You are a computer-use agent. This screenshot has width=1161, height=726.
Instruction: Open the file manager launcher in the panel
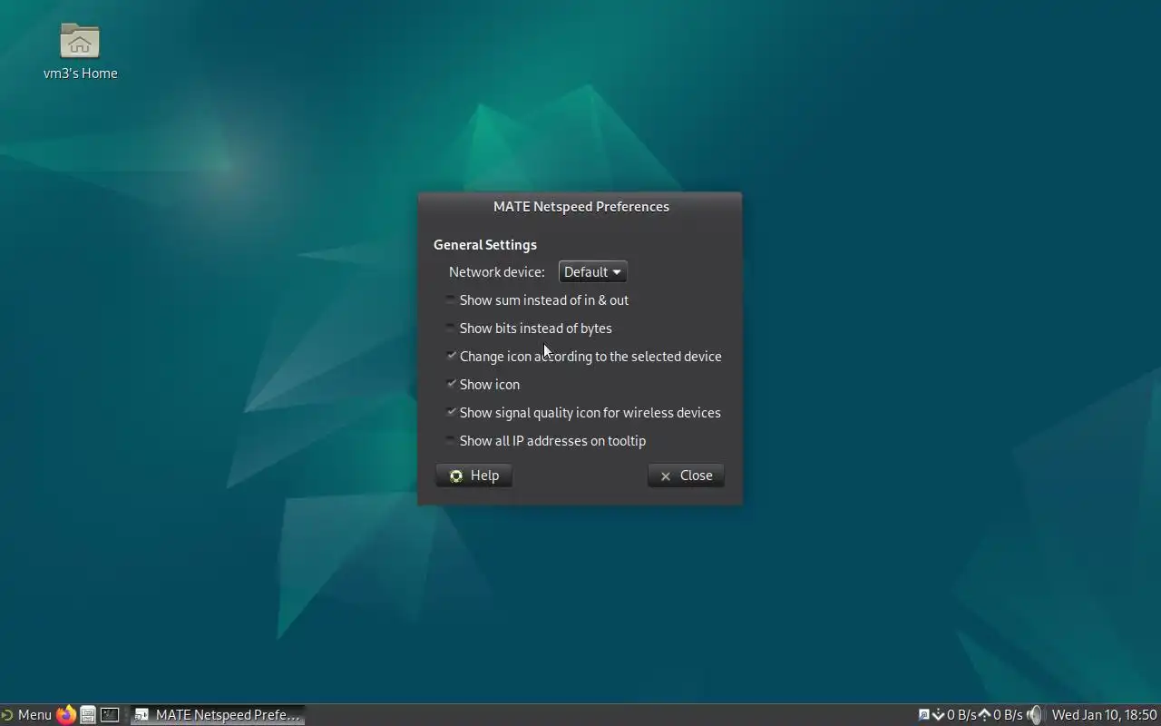[x=88, y=714]
